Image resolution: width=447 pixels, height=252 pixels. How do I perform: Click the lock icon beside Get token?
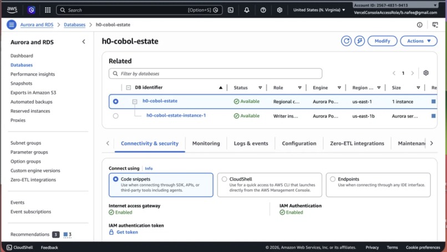point(111,232)
